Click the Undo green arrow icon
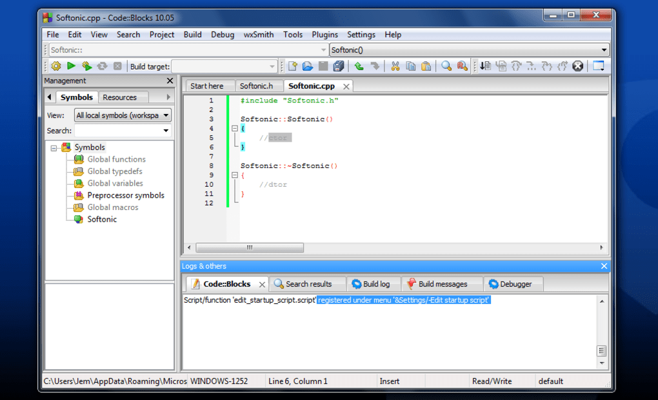Screen dimensions: 658x400 359,66
